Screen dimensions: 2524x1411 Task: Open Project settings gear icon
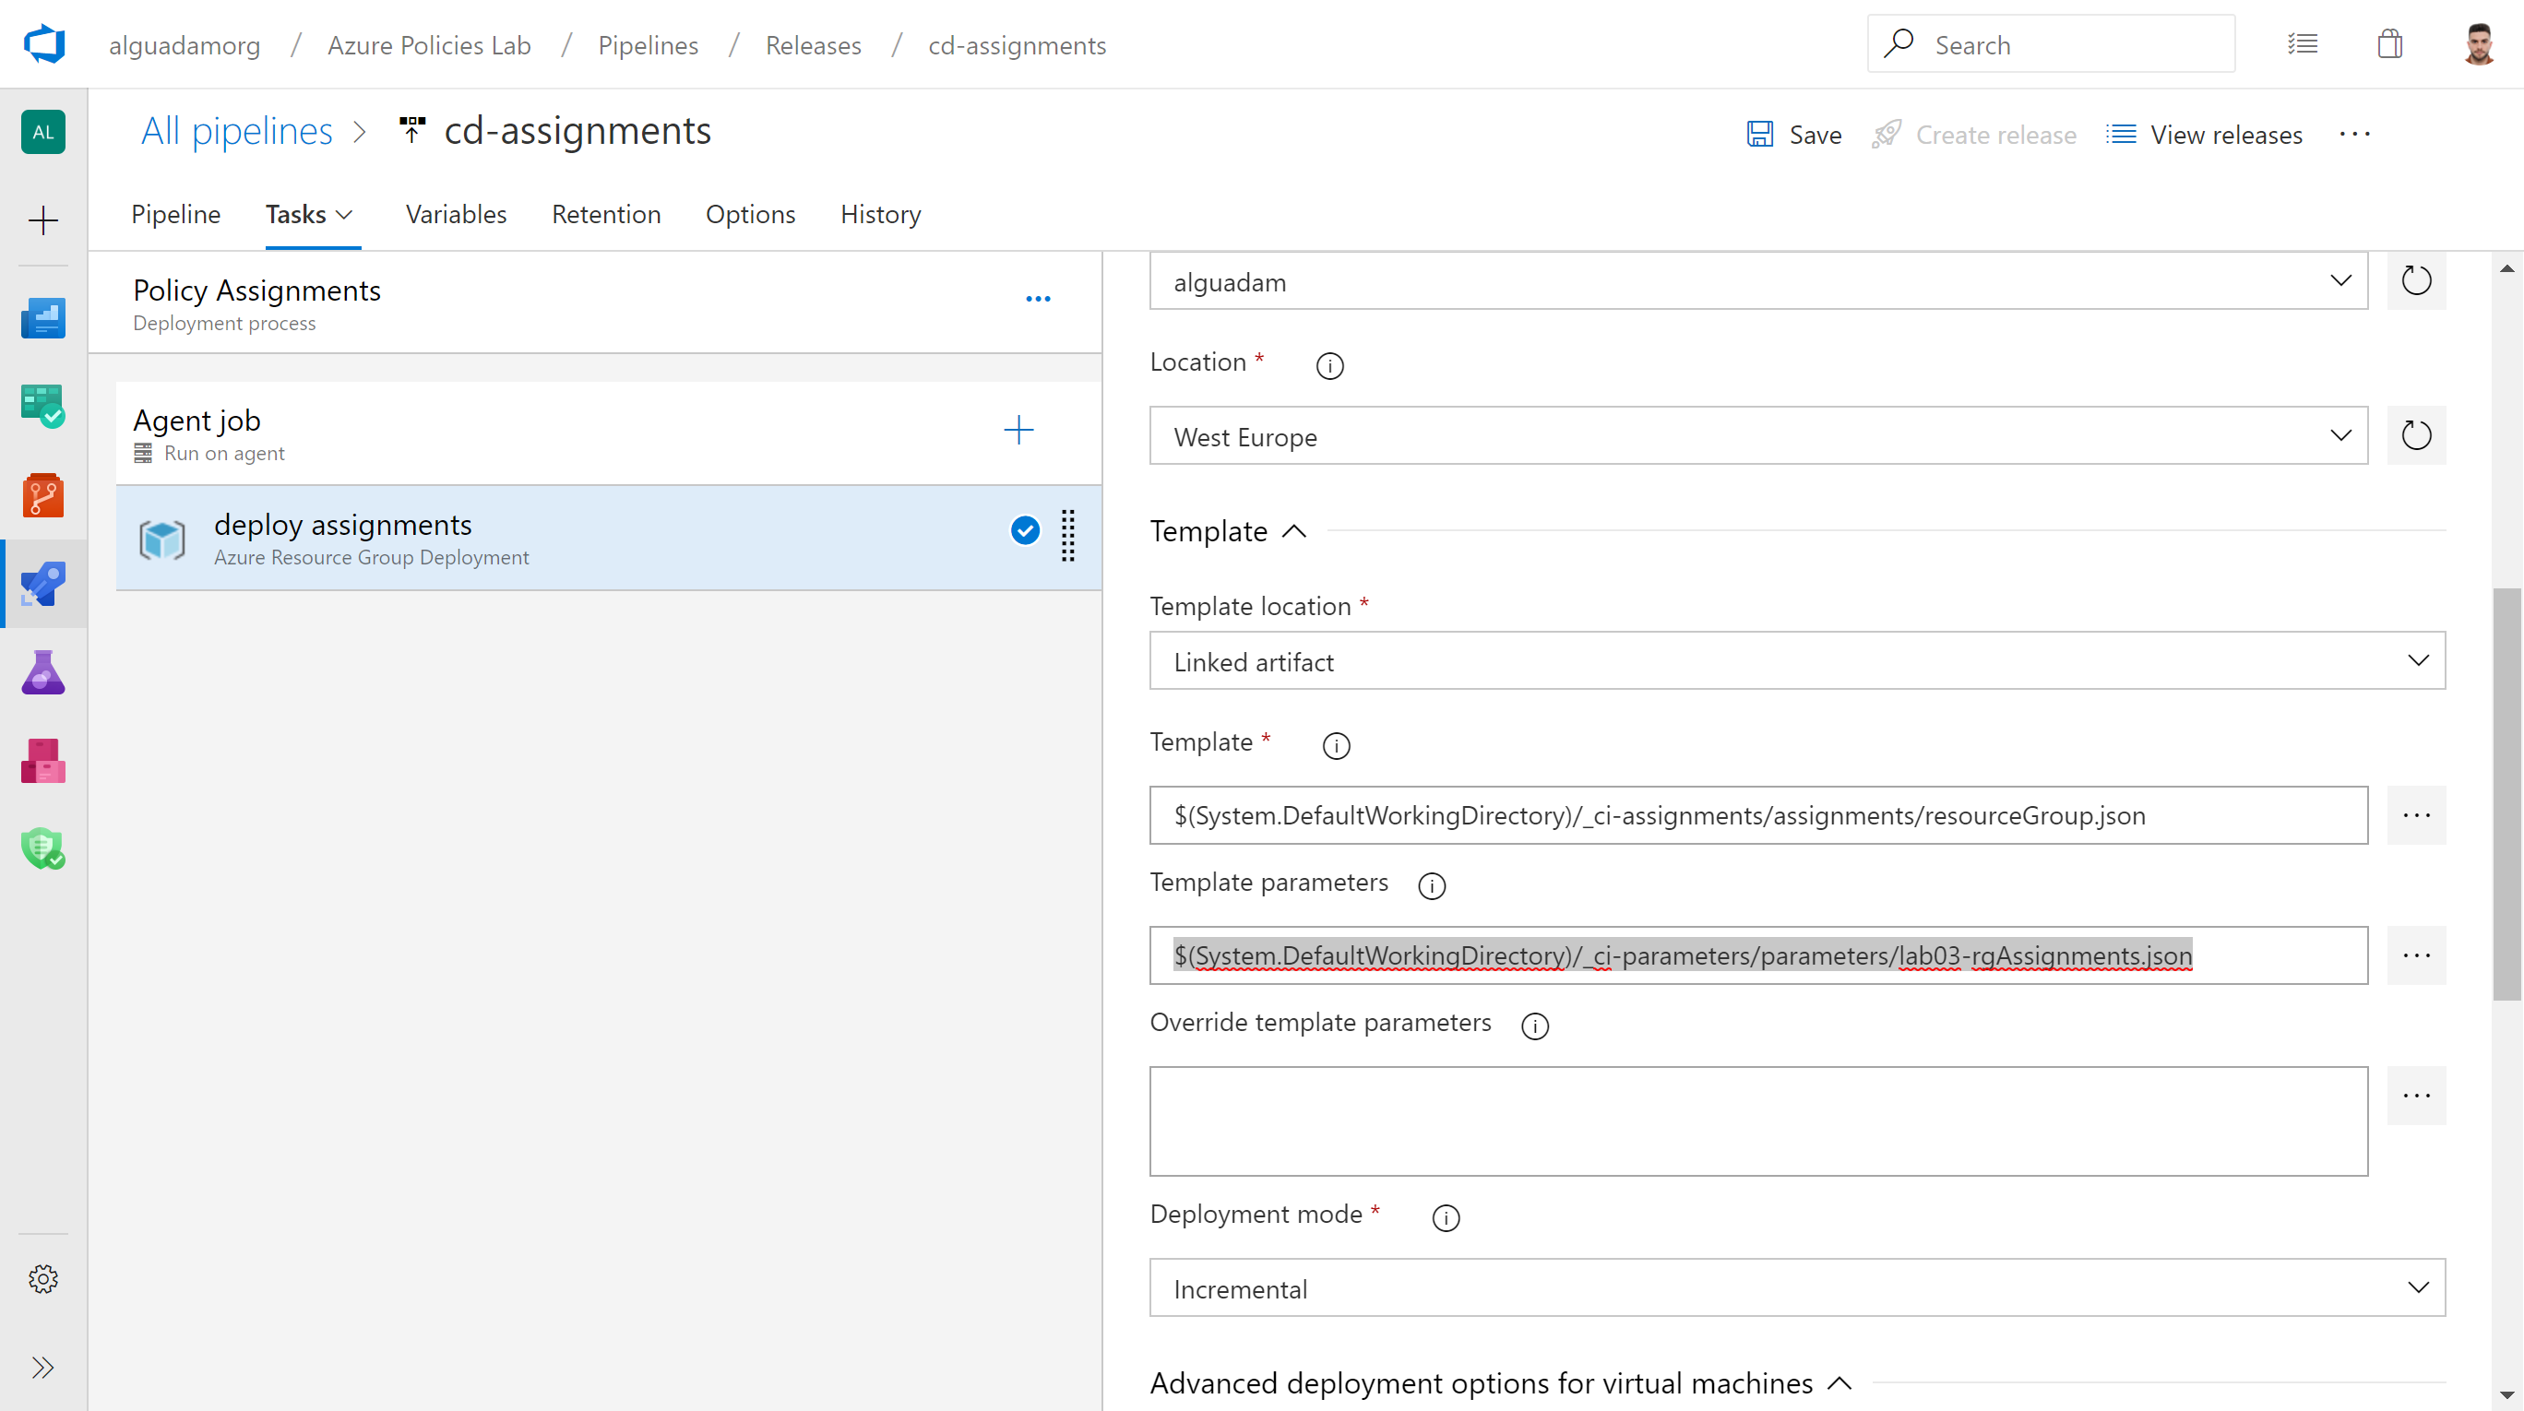pyautogui.click(x=43, y=1279)
